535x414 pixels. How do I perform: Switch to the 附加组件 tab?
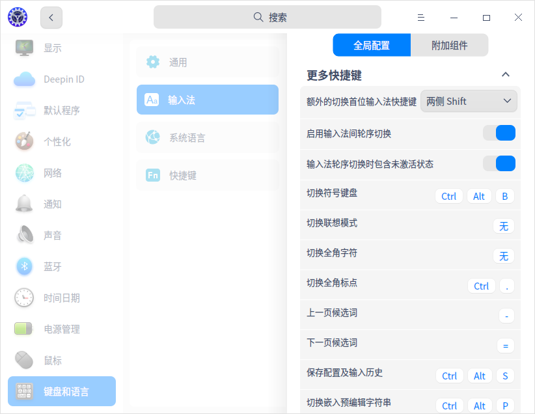pyautogui.click(x=449, y=46)
